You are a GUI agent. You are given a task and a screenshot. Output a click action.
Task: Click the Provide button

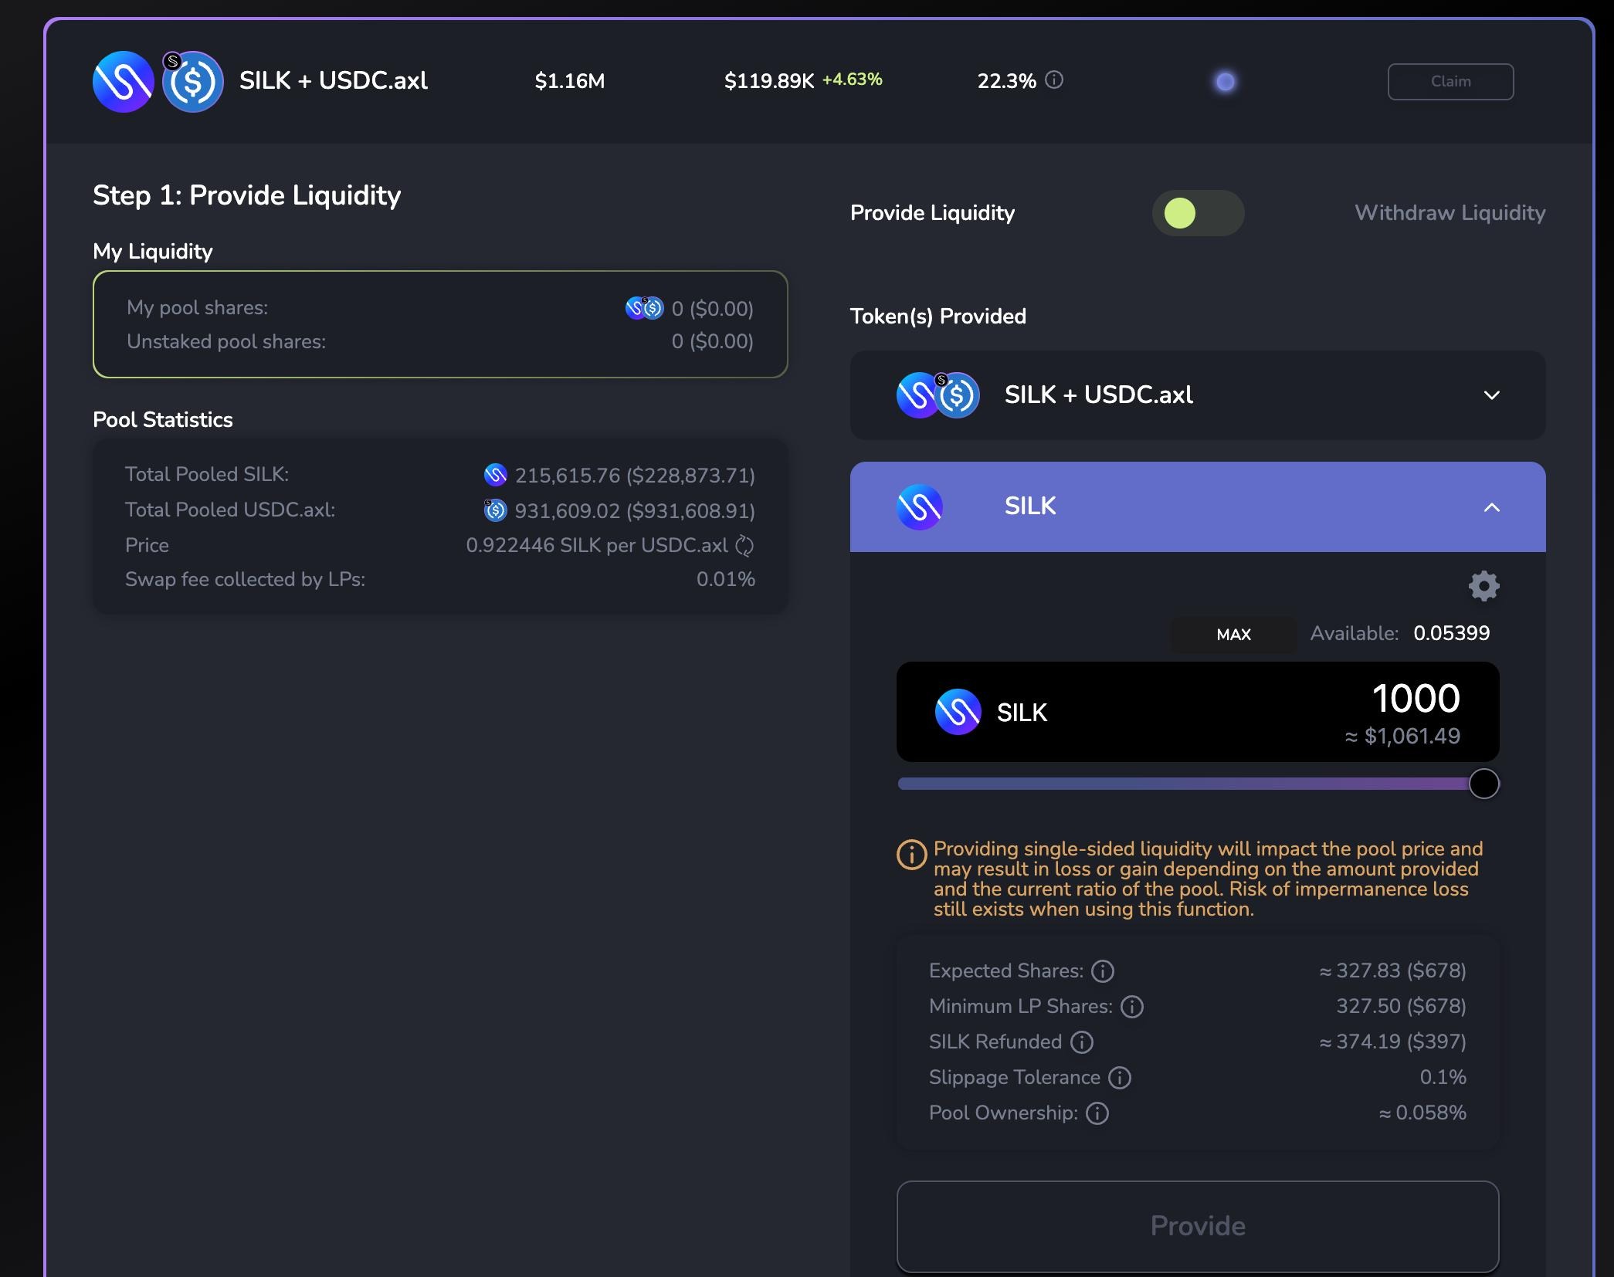[x=1197, y=1226]
